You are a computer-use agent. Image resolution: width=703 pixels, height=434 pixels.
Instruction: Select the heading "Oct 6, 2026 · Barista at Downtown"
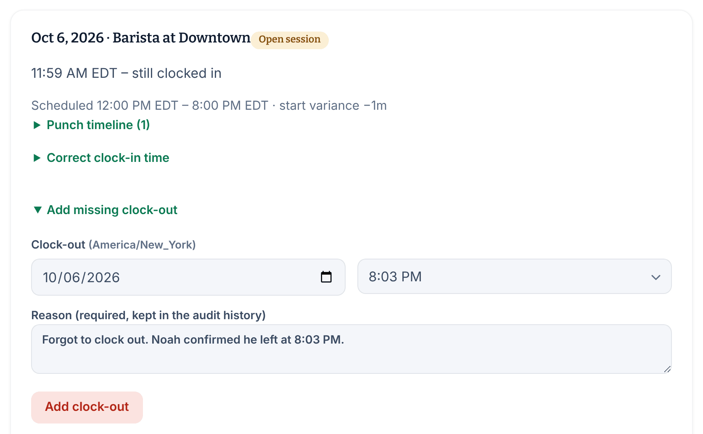tap(141, 38)
